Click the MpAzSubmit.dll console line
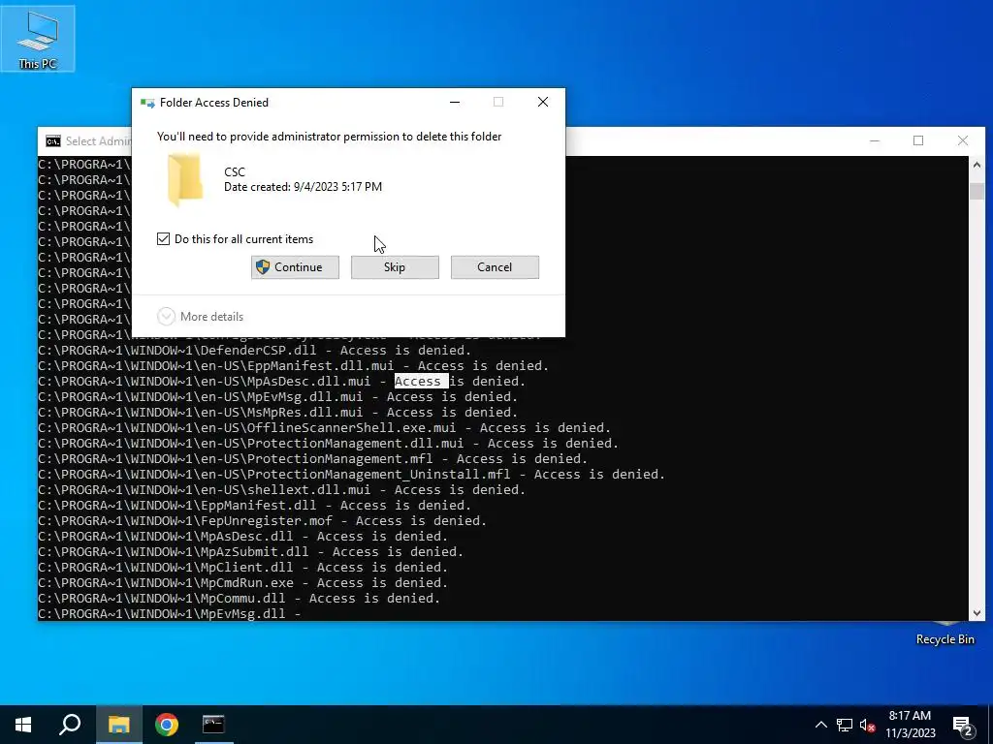Image resolution: width=993 pixels, height=744 pixels. tap(251, 551)
